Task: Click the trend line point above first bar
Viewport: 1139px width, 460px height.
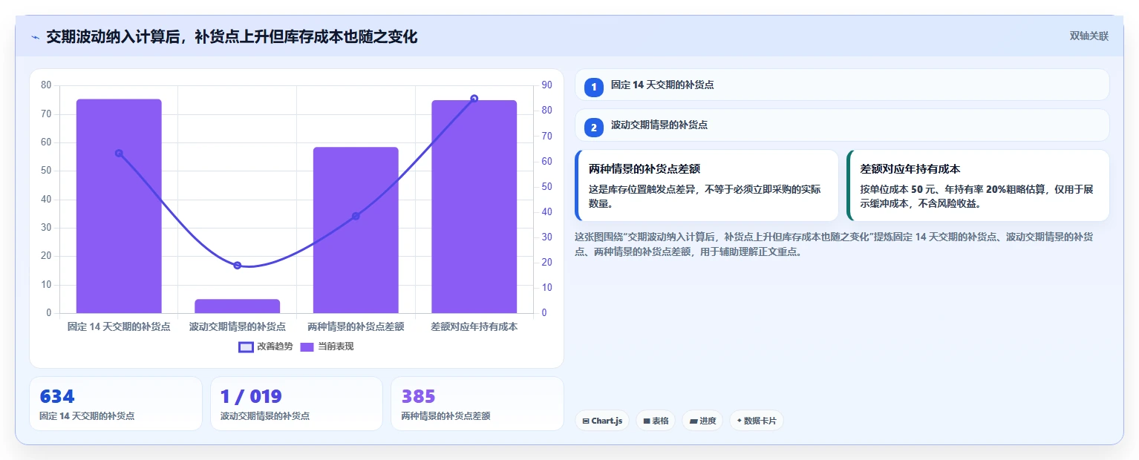Action: tap(119, 154)
